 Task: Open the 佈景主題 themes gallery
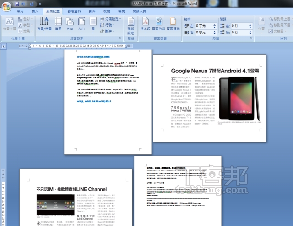pos(10,25)
